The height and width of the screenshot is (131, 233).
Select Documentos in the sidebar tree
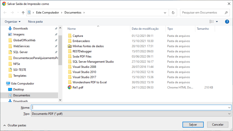pos(21,95)
